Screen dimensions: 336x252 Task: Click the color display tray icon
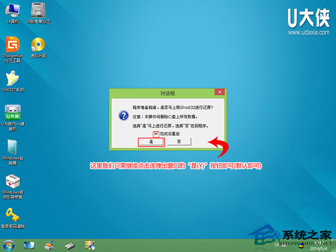pos(301,246)
